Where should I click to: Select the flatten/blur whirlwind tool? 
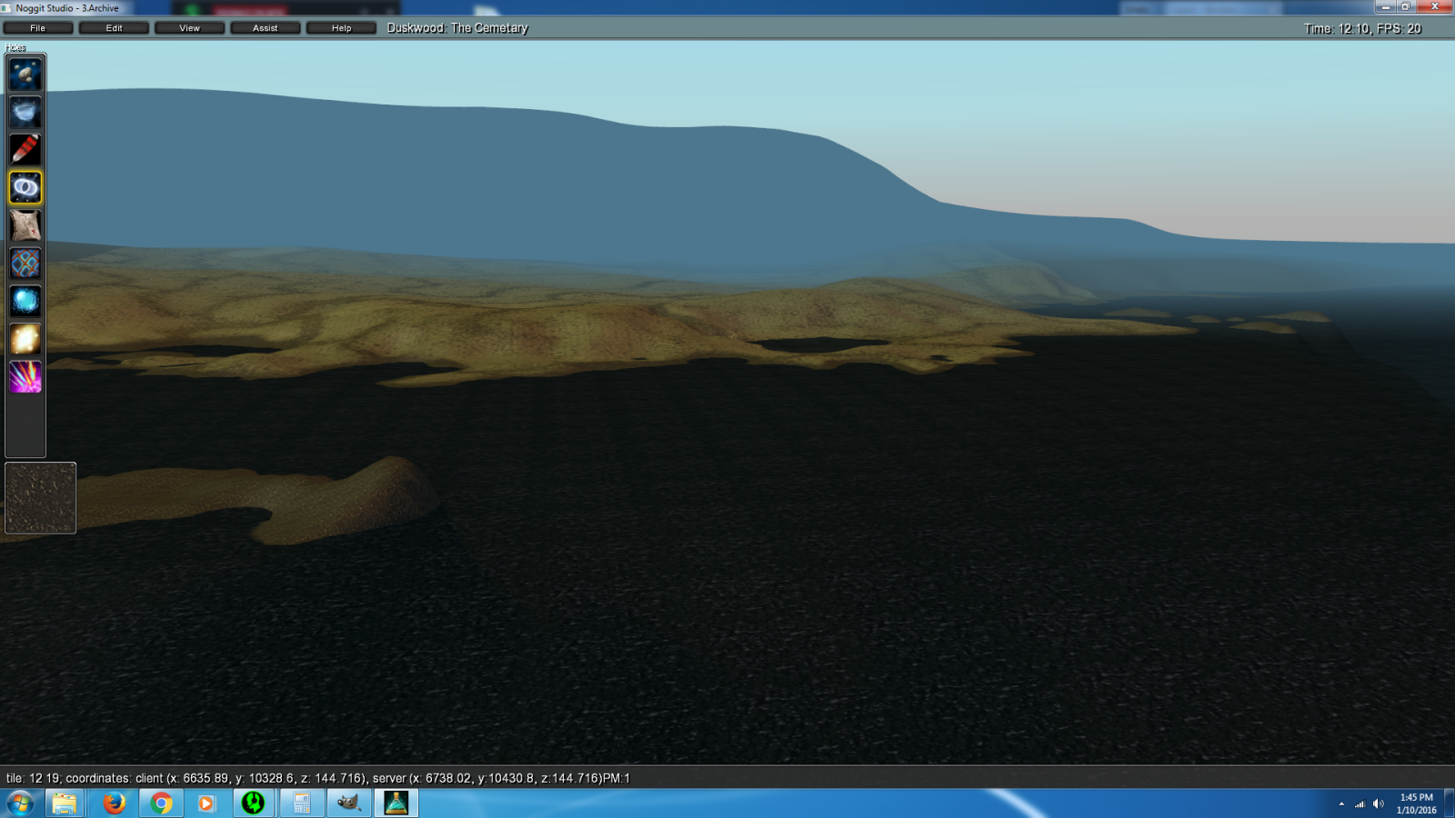(x=25, y=113)
